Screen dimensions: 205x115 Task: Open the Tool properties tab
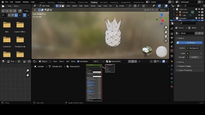(x=172, y=28)
